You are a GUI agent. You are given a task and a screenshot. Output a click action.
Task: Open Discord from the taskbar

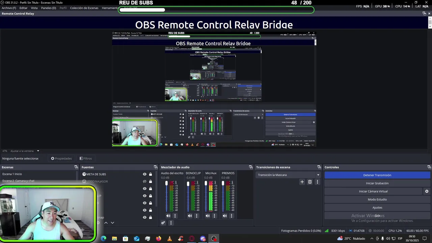203,239
